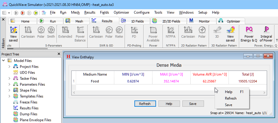Open the Results menu
The width and height of the screenshot is (278, 123).
pyautogui.click(x=90, y=12)
